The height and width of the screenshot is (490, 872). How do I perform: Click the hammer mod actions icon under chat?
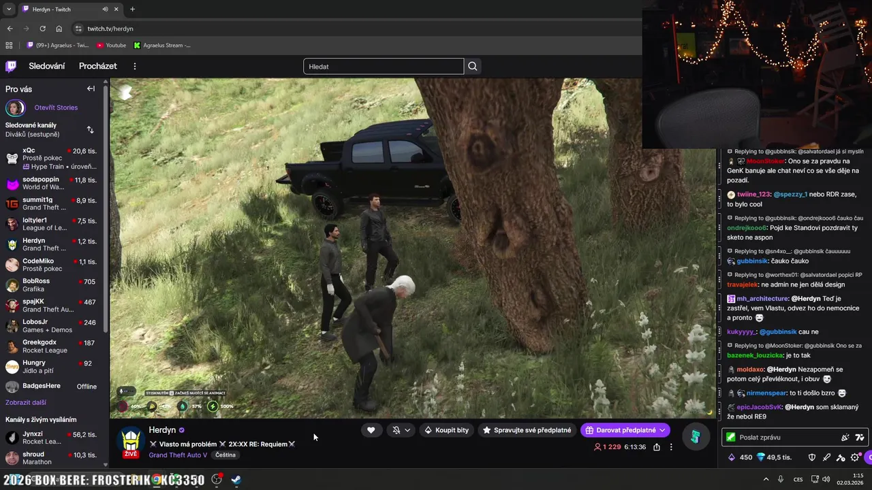coord(841,457)
